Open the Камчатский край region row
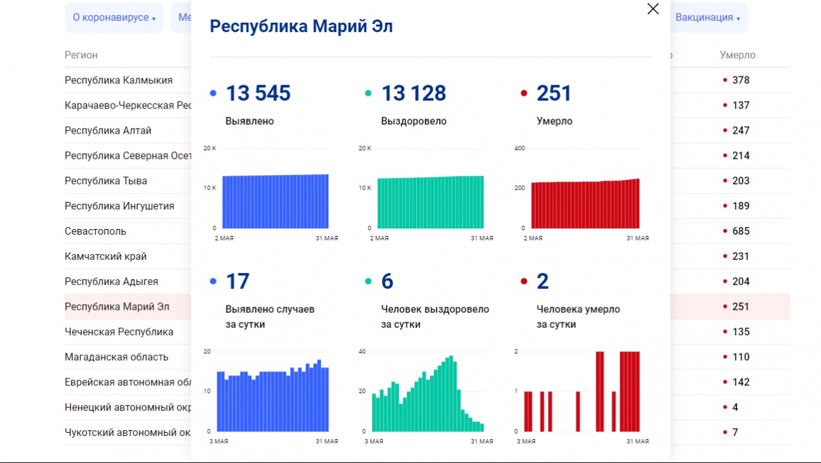 click(x=105, y=256)
